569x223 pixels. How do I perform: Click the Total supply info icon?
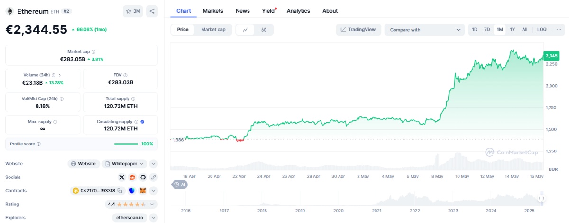coord(134,98)
